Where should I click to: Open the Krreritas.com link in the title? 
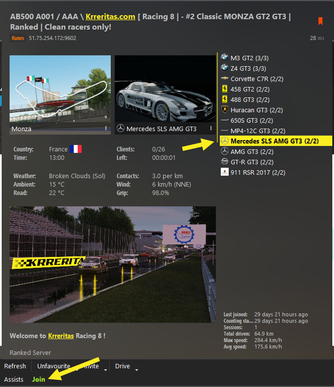[110, 17]
